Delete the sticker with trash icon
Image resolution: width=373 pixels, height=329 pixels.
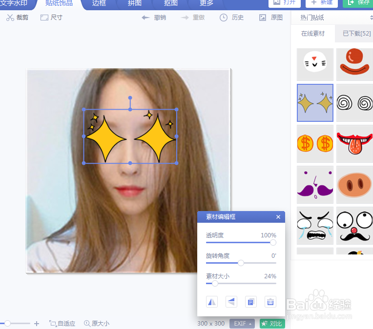(x=270, y=302)
